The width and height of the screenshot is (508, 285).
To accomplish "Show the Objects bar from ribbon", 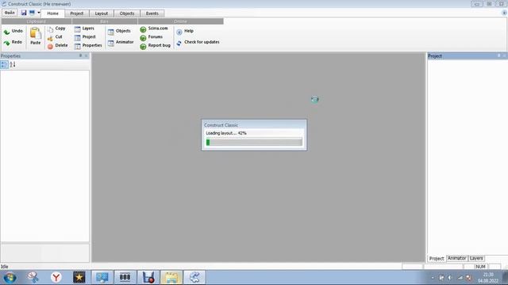I will tap(119, 32).
